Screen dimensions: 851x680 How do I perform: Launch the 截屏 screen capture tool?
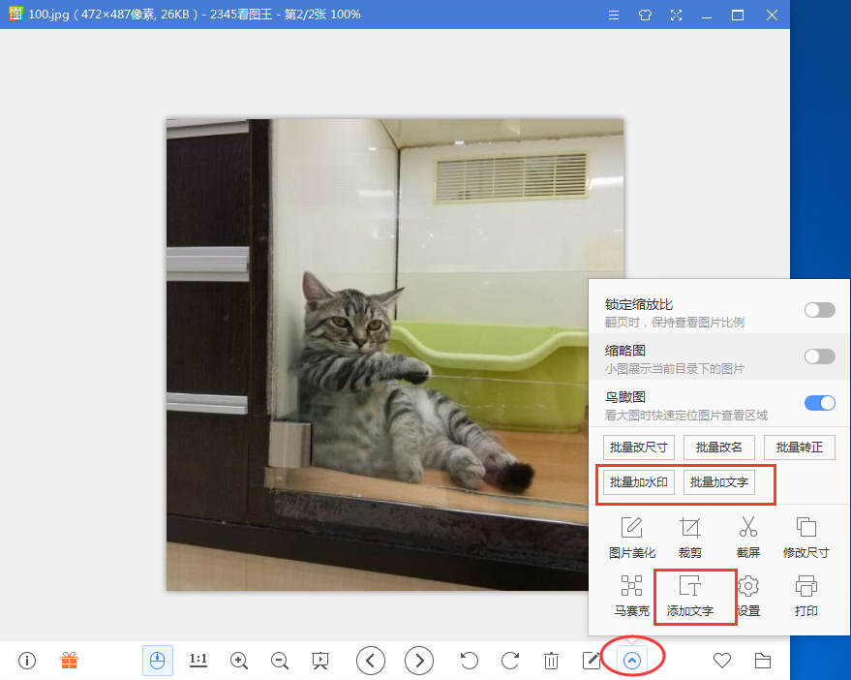tap(747, 538)
